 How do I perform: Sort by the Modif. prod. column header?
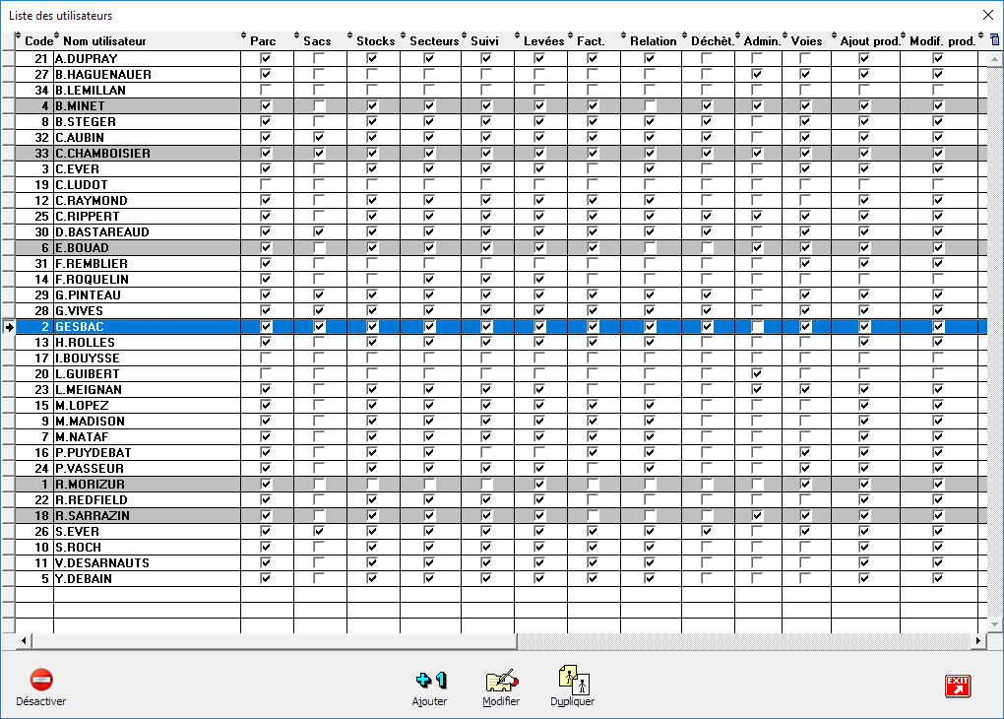point(942,41)
